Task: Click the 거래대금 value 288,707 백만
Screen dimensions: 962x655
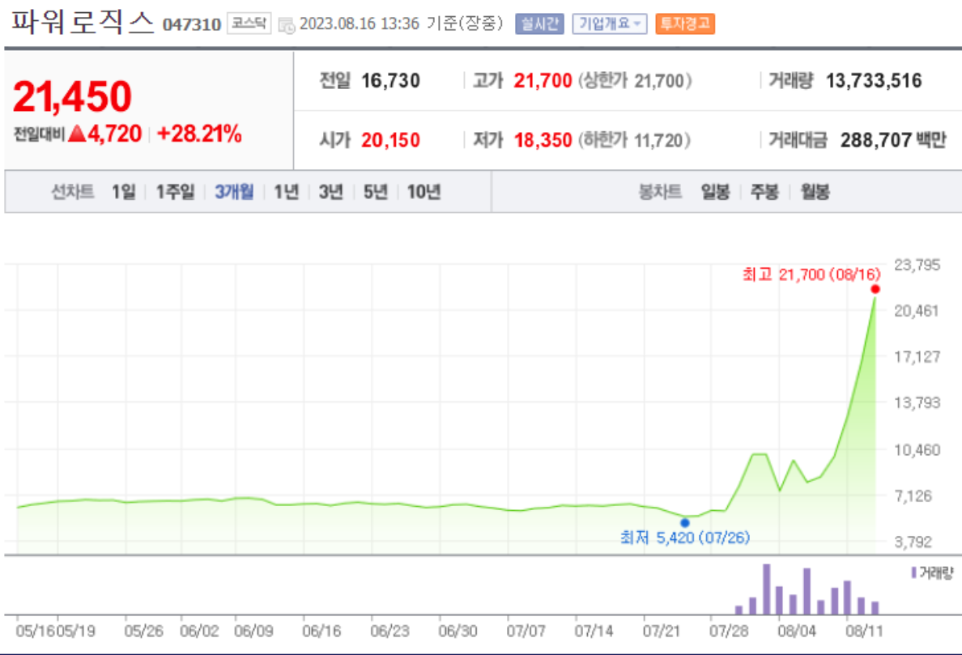Action: point(893,140)
